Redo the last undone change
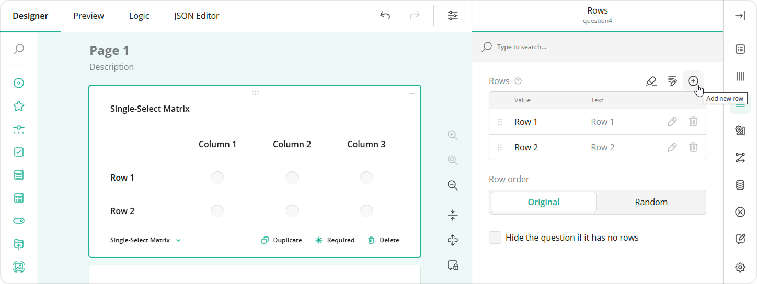The height and width of the screenshot is (284, 757). 415,16
